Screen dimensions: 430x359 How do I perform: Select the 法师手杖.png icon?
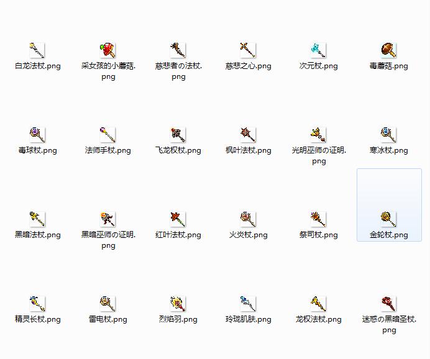[107, 135]
